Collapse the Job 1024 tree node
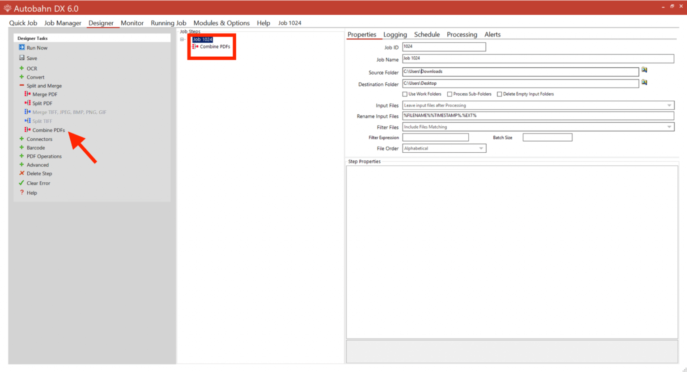Screen dimensions: 687x372 (x=182, y=39)
